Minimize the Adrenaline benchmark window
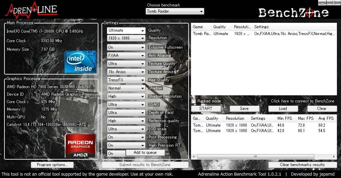 (x=322, y=3)
